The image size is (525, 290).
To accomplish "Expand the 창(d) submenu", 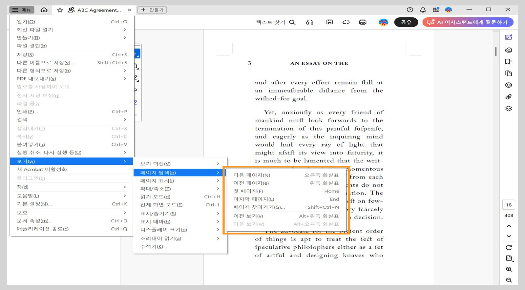I will coord(72,187).
